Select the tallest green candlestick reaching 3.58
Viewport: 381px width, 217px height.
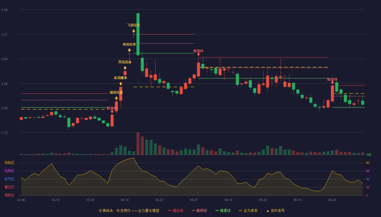(x=138, y=34)
